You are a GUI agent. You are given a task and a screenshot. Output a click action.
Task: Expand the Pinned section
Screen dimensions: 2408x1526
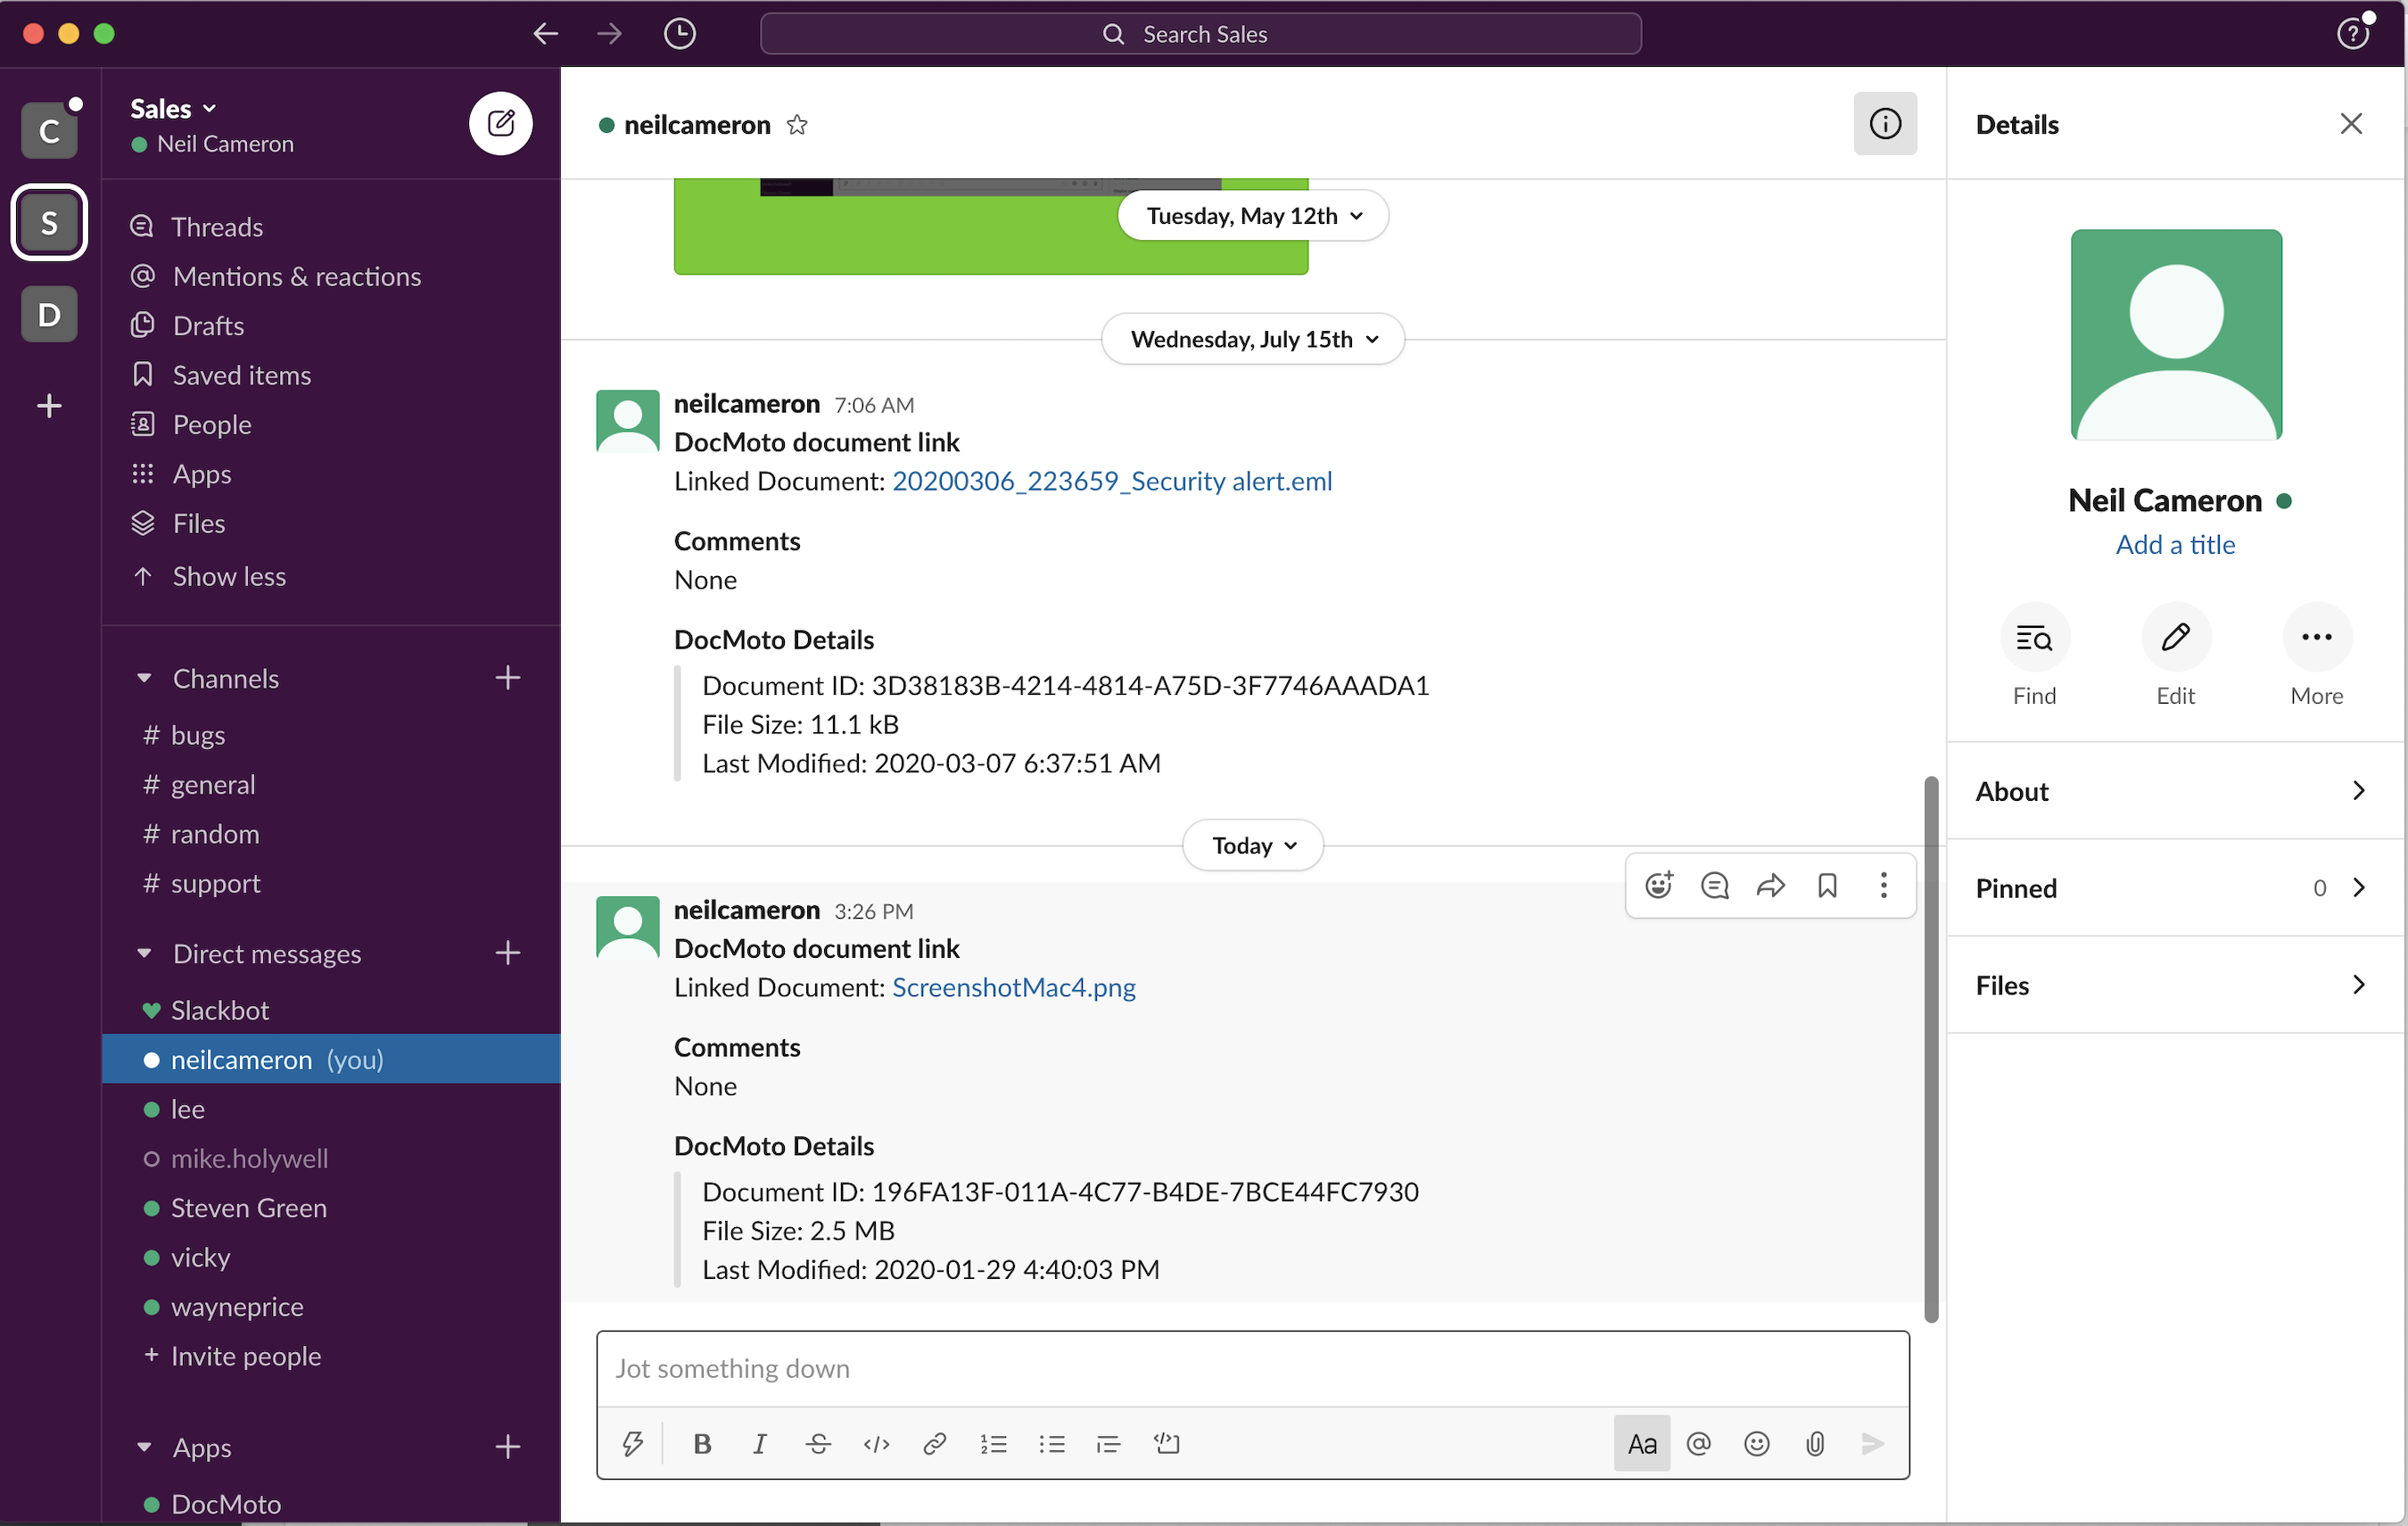tap(2175, 888)
